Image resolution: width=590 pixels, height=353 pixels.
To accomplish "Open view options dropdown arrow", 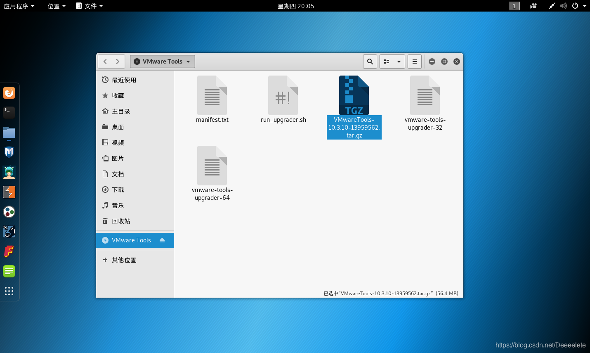I will click(399, 62).
